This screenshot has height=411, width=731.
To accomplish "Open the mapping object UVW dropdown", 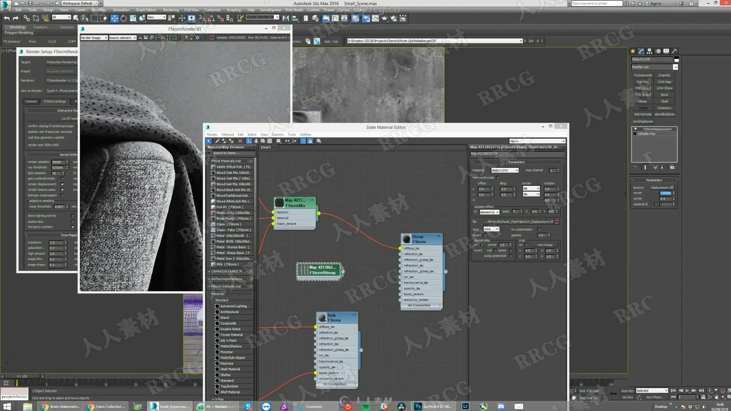I will pos(504,170).
